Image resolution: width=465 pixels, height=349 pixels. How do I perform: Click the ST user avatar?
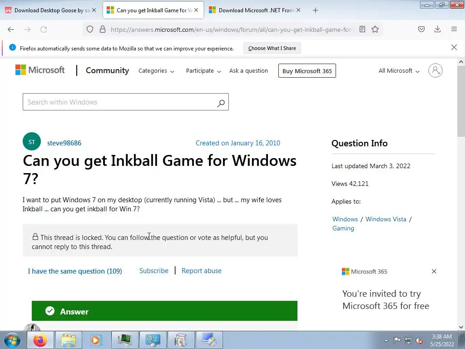32,142
